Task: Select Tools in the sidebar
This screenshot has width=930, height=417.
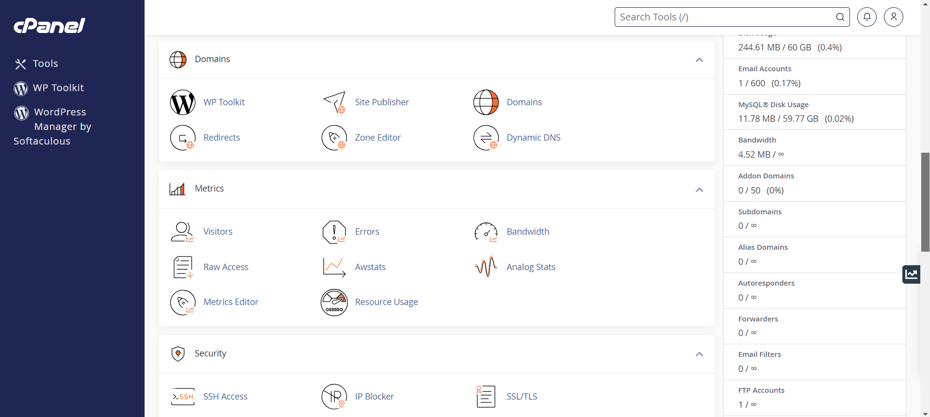Action: coord(46,64)
